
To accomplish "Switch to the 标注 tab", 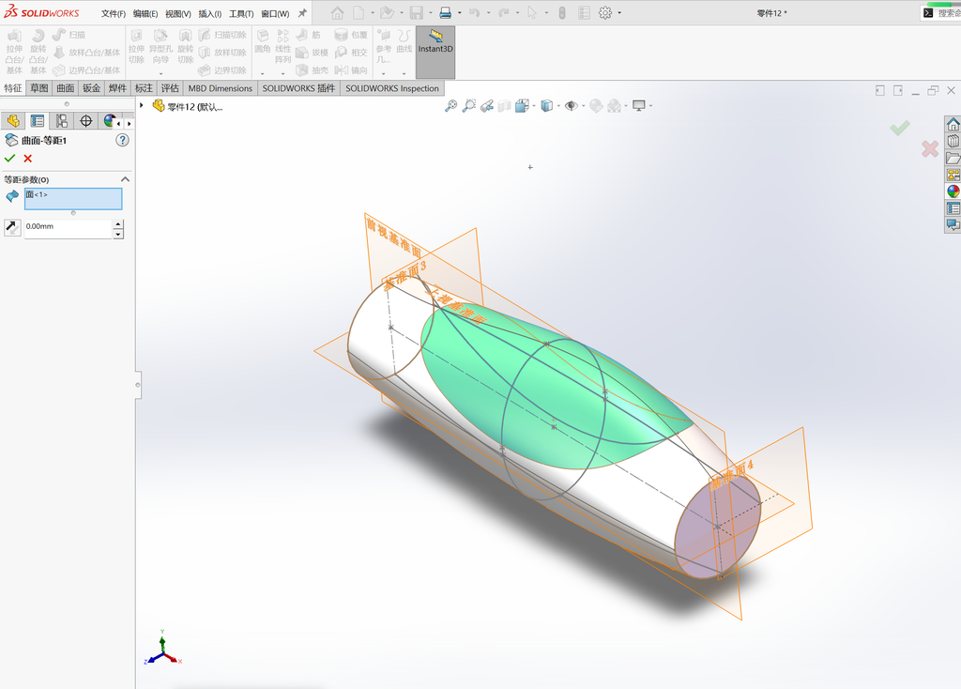I will [144, 88].
